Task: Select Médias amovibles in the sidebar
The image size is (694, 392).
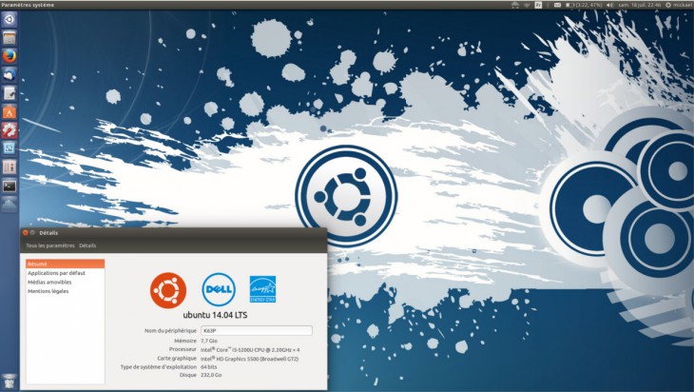Action: [x=65, y=283]
